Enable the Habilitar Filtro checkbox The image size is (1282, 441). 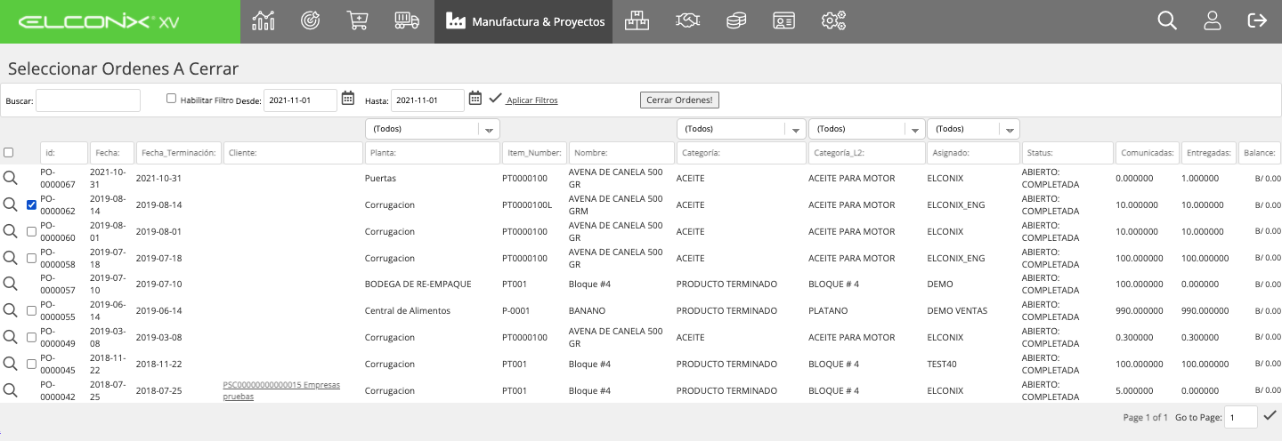[x=172, y=99]
